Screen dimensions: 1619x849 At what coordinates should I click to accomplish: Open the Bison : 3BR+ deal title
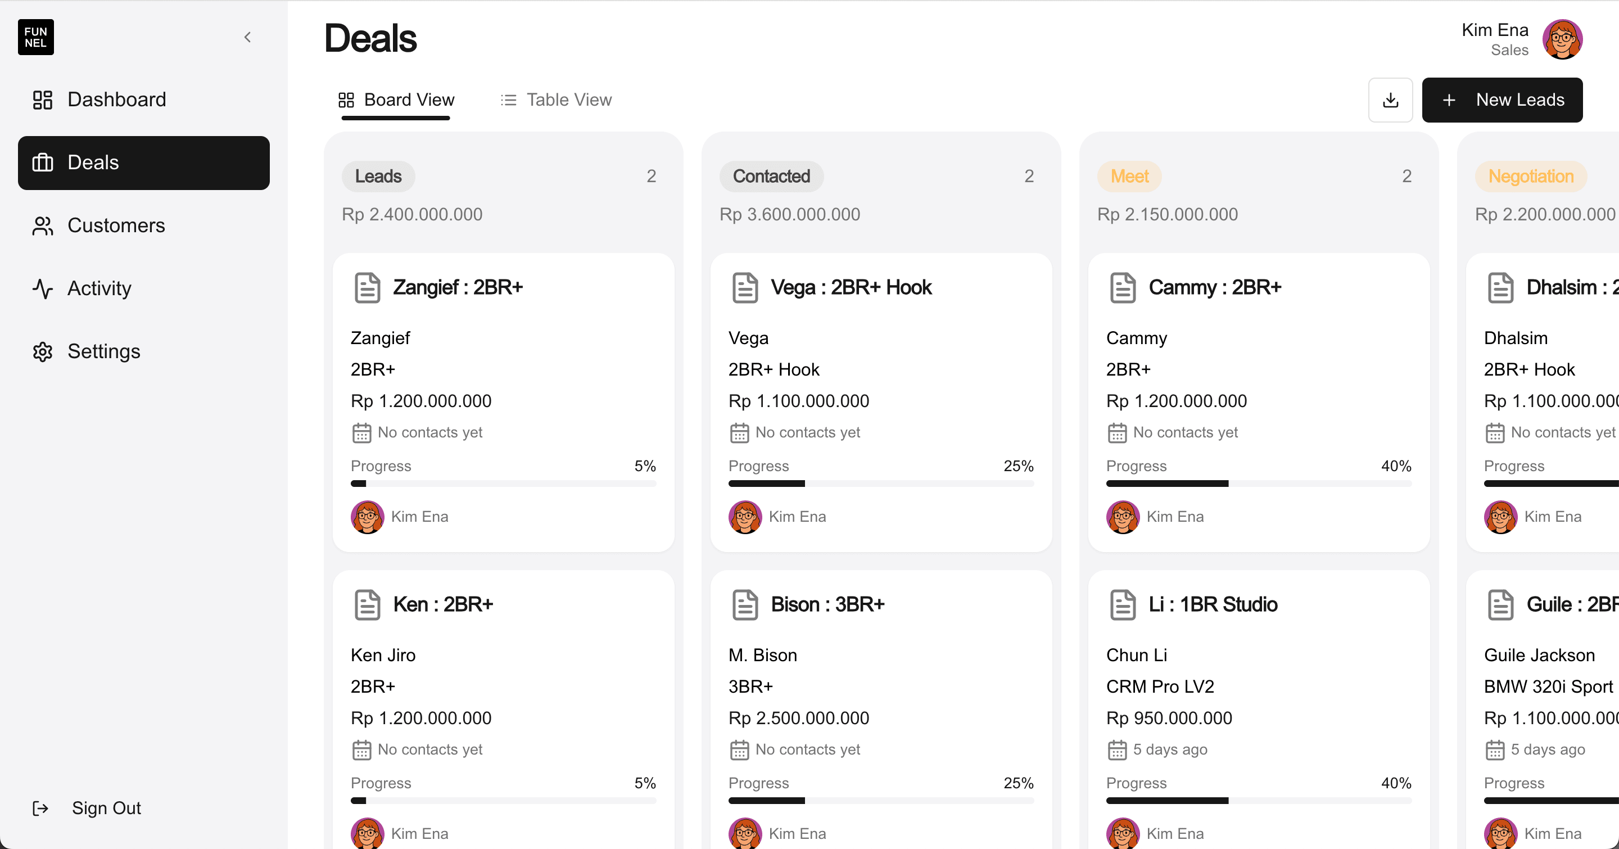point(827,604)
